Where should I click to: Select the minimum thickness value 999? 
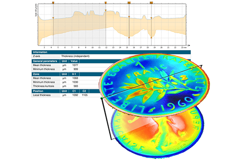click(76, 69)
